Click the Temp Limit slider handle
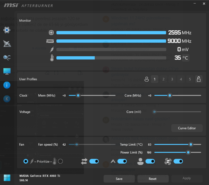 pyautogui.click(x=191, y=145)
